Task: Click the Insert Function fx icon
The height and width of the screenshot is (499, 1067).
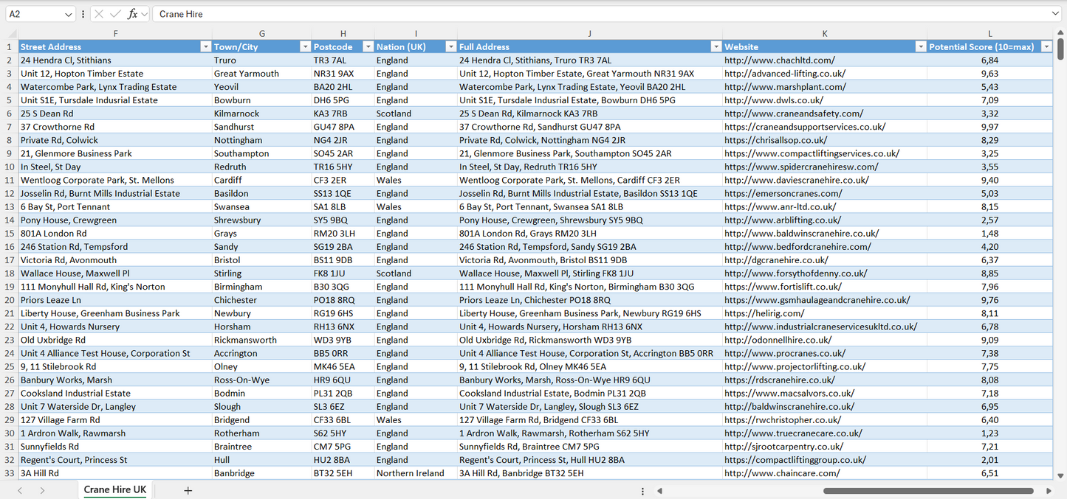Action: coord(132,14)
